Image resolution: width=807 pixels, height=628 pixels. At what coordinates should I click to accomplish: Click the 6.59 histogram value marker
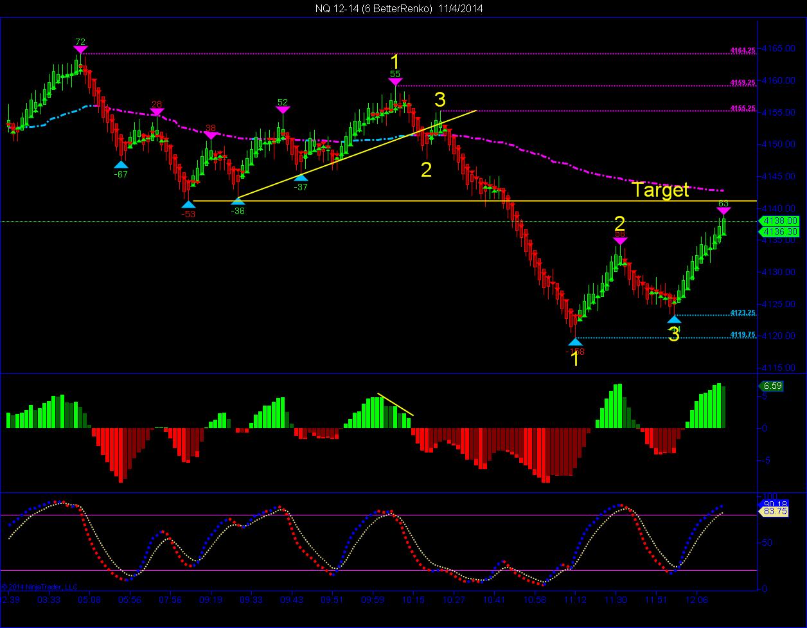pos(770,386)
